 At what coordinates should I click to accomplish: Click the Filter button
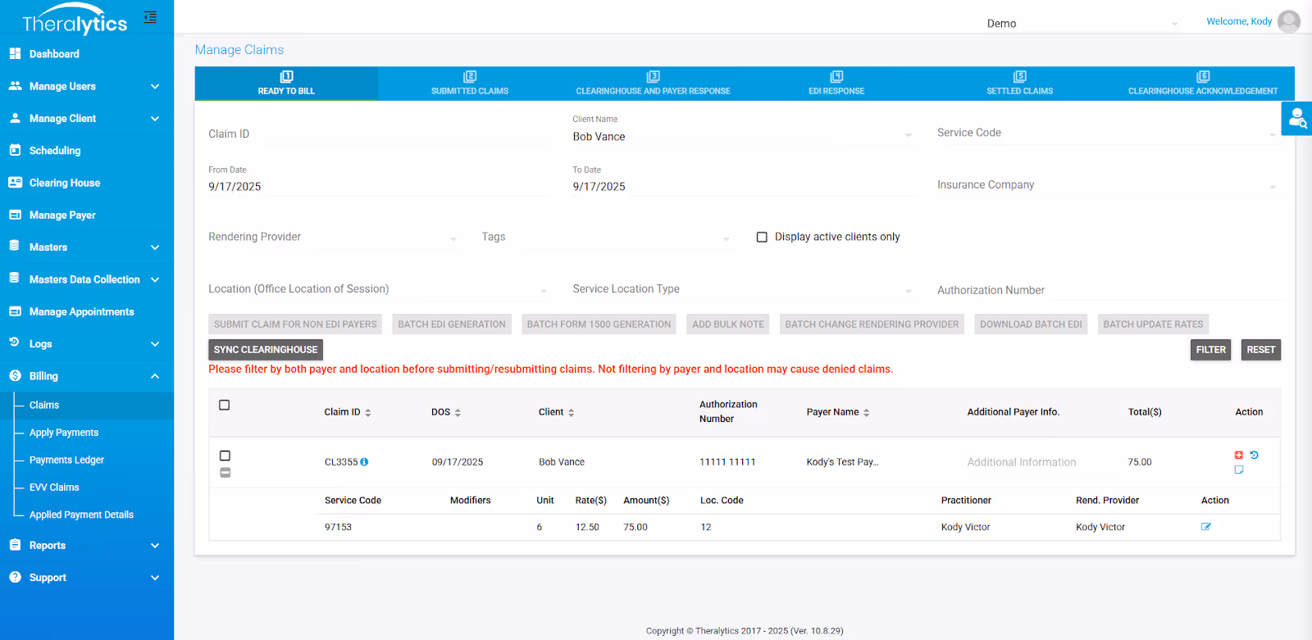pyautogui.click(x=1210, y=350)
